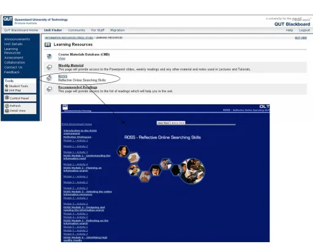Click the Course Materials Database icon
The image size is (313, 244).
click(x=49, y=56)
